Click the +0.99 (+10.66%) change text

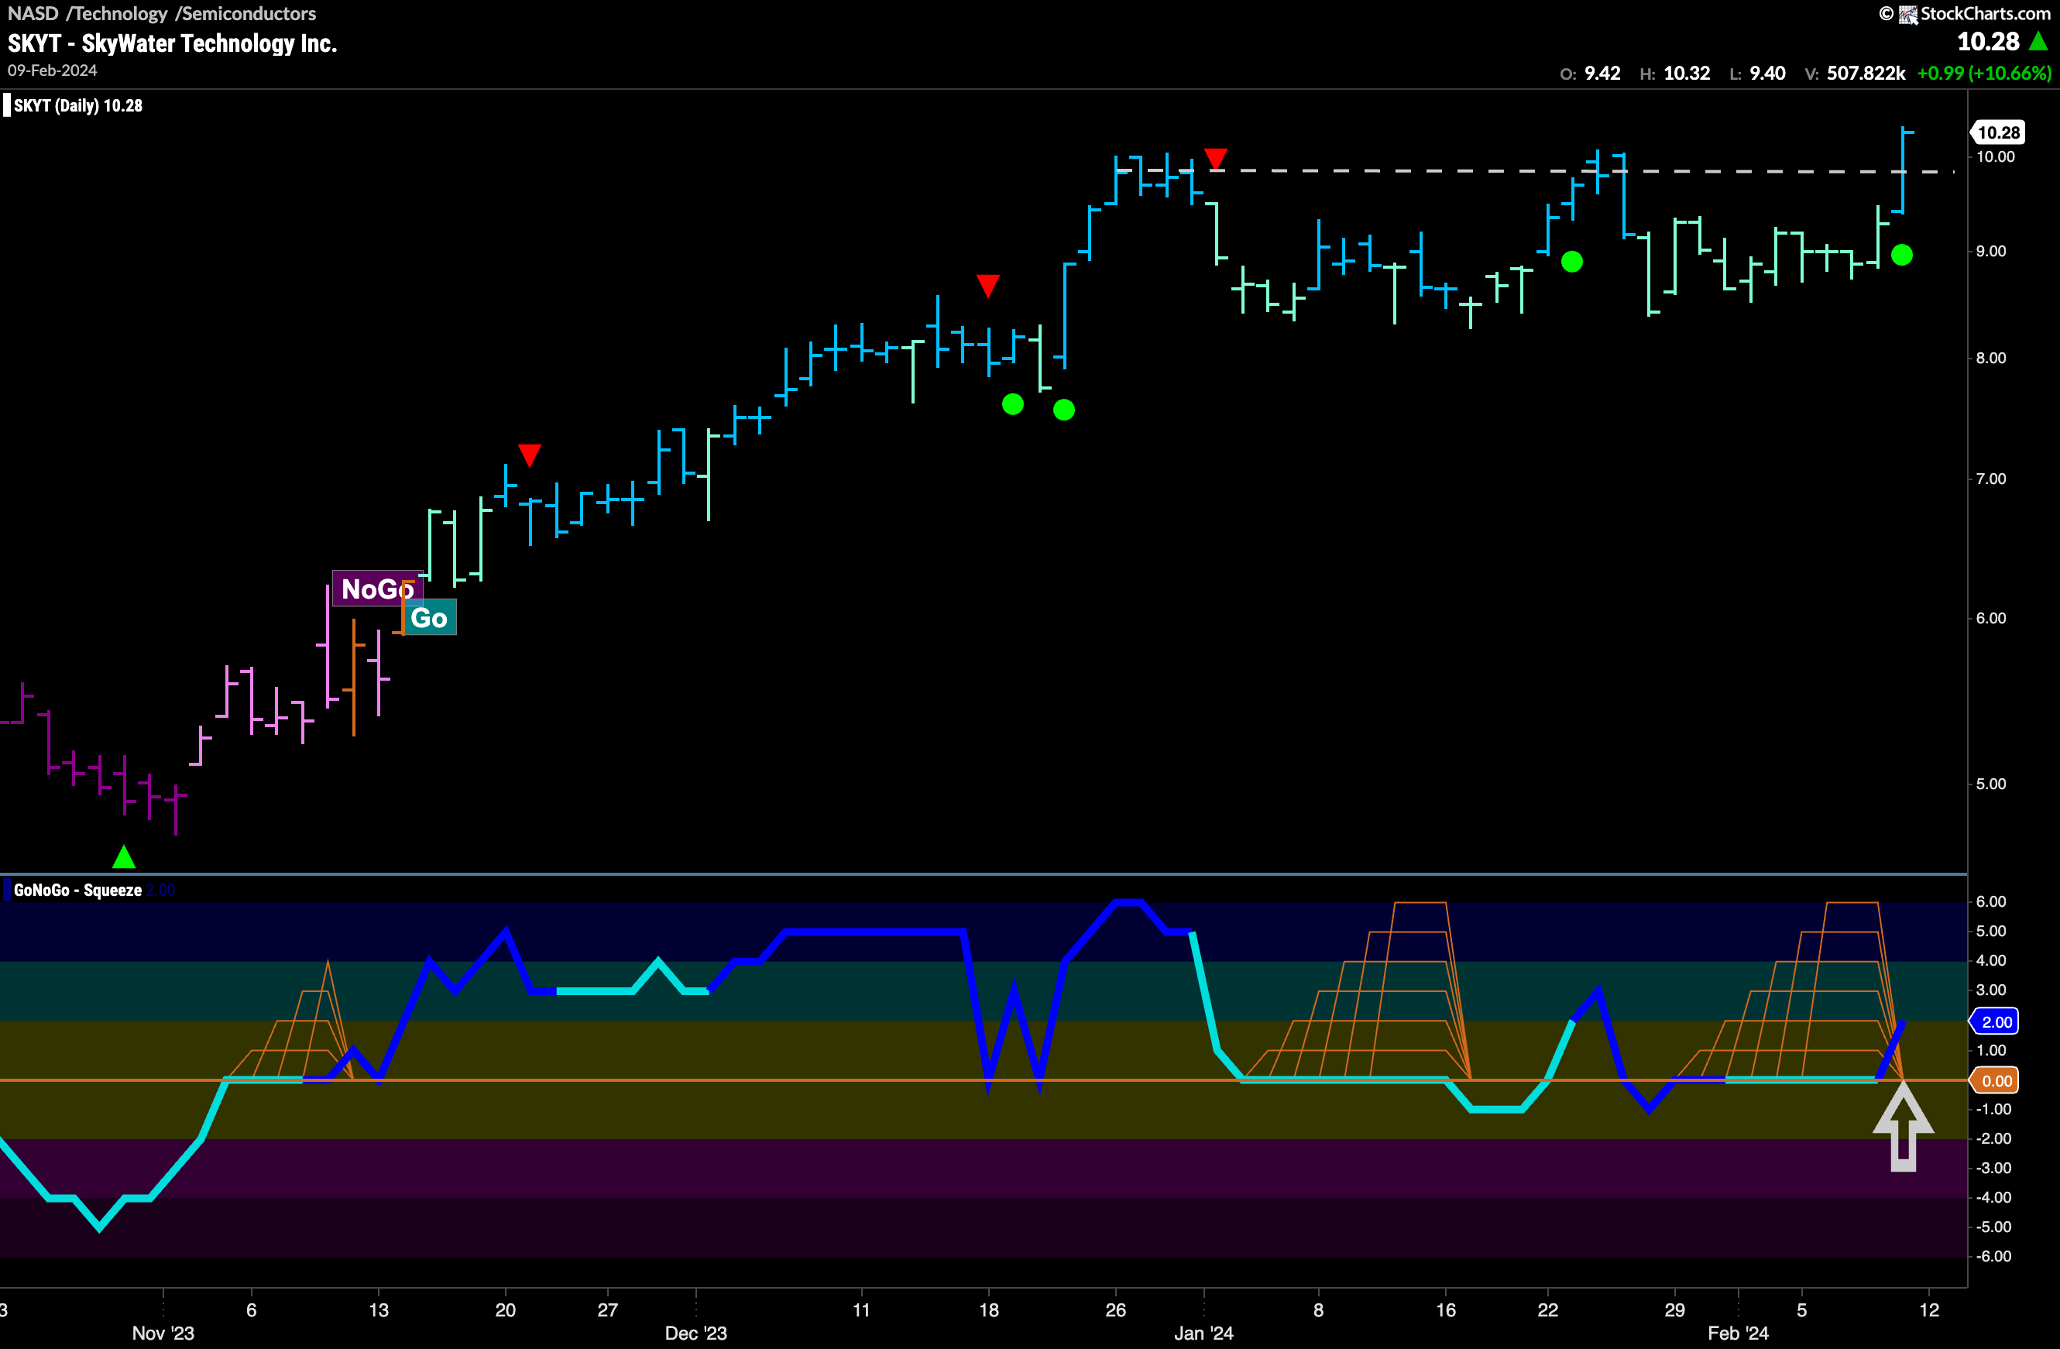(x=1984, y=74)
